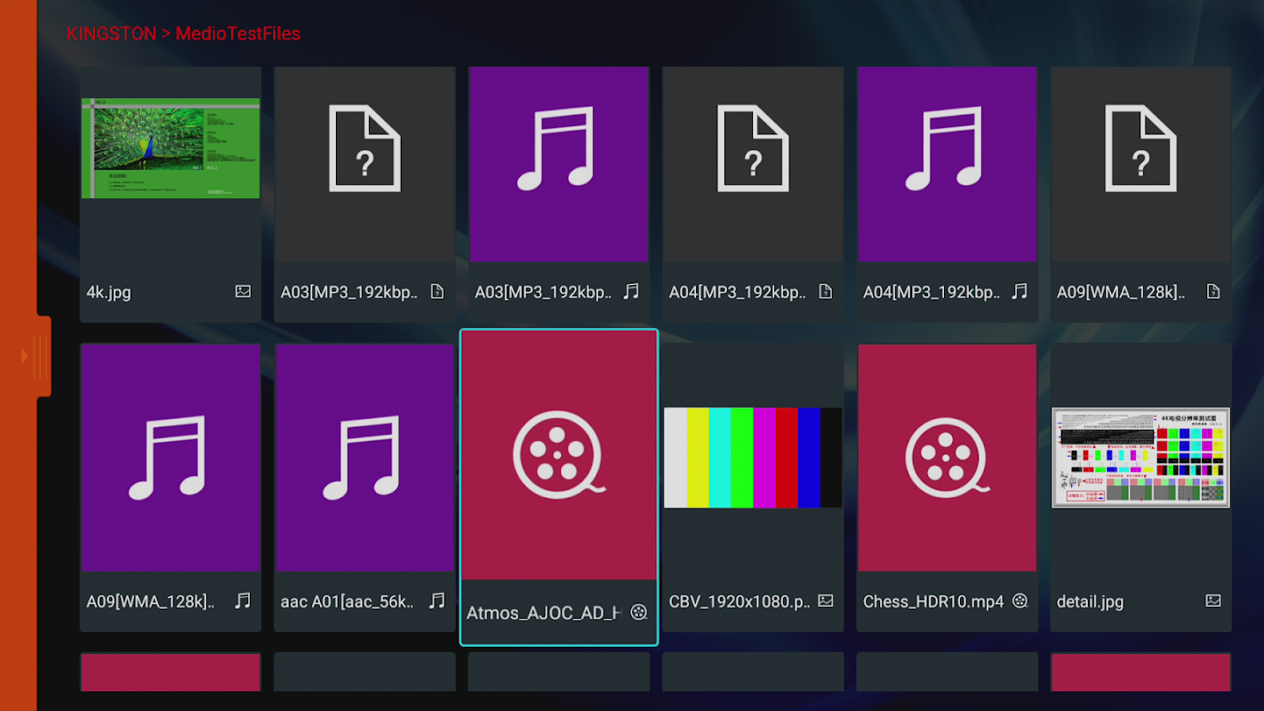The height and width of the screenshot is (711, 1264).
Task: Click the Atmos_AJOC_AD_ file name label
Action: [x=543, y=612]
